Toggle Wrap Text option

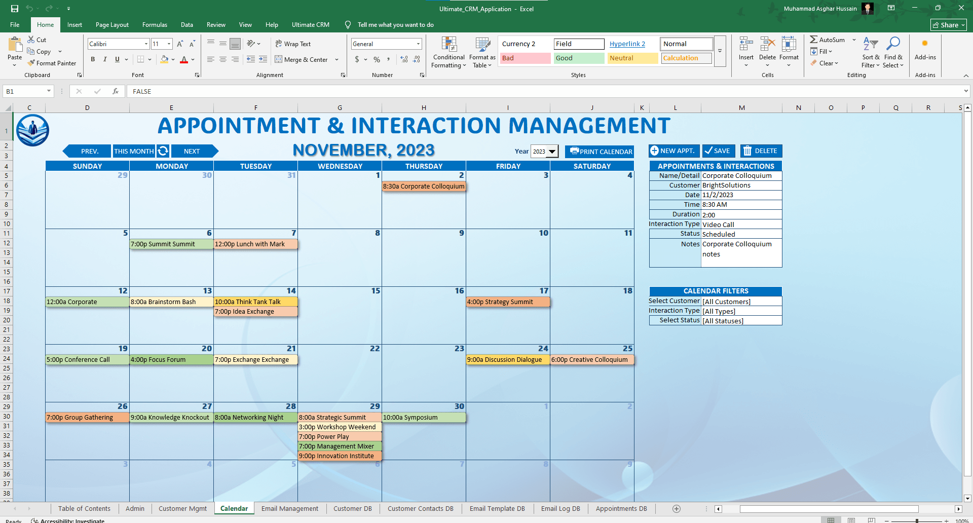pos(293,44)
